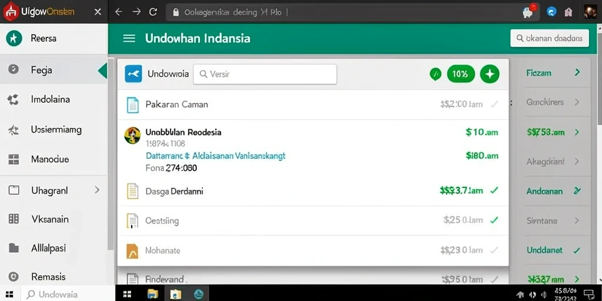Click the Dasga Derdanni document icon
This screenshot has height=301, width=602.
click(132, 191)
